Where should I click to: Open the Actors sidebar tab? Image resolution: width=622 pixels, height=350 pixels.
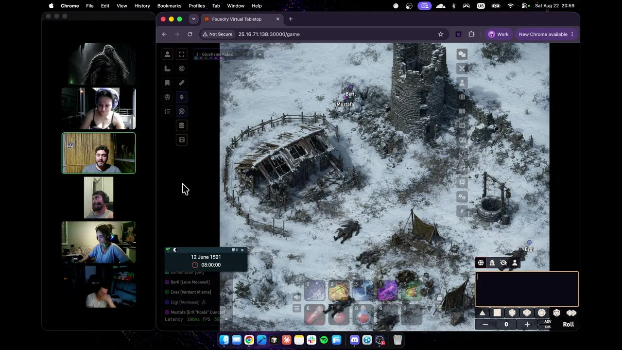pos(462,83)
